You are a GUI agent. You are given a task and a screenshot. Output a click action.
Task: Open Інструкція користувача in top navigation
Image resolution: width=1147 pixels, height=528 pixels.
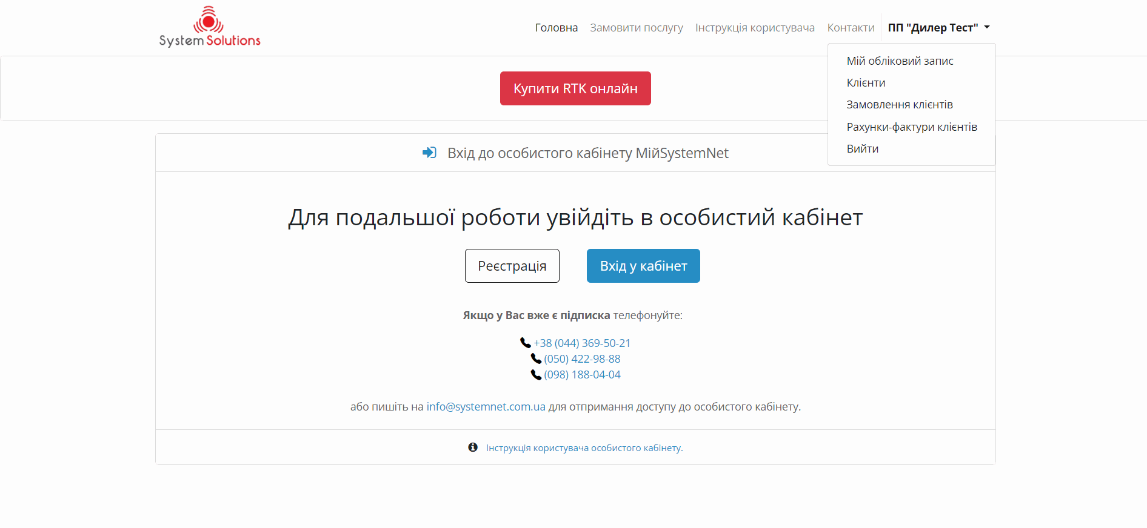755,28
